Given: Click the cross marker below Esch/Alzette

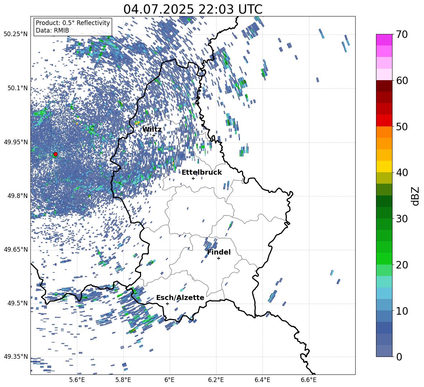Looking at the screenshot, I should pyautogui.click(x=167, y=304).
